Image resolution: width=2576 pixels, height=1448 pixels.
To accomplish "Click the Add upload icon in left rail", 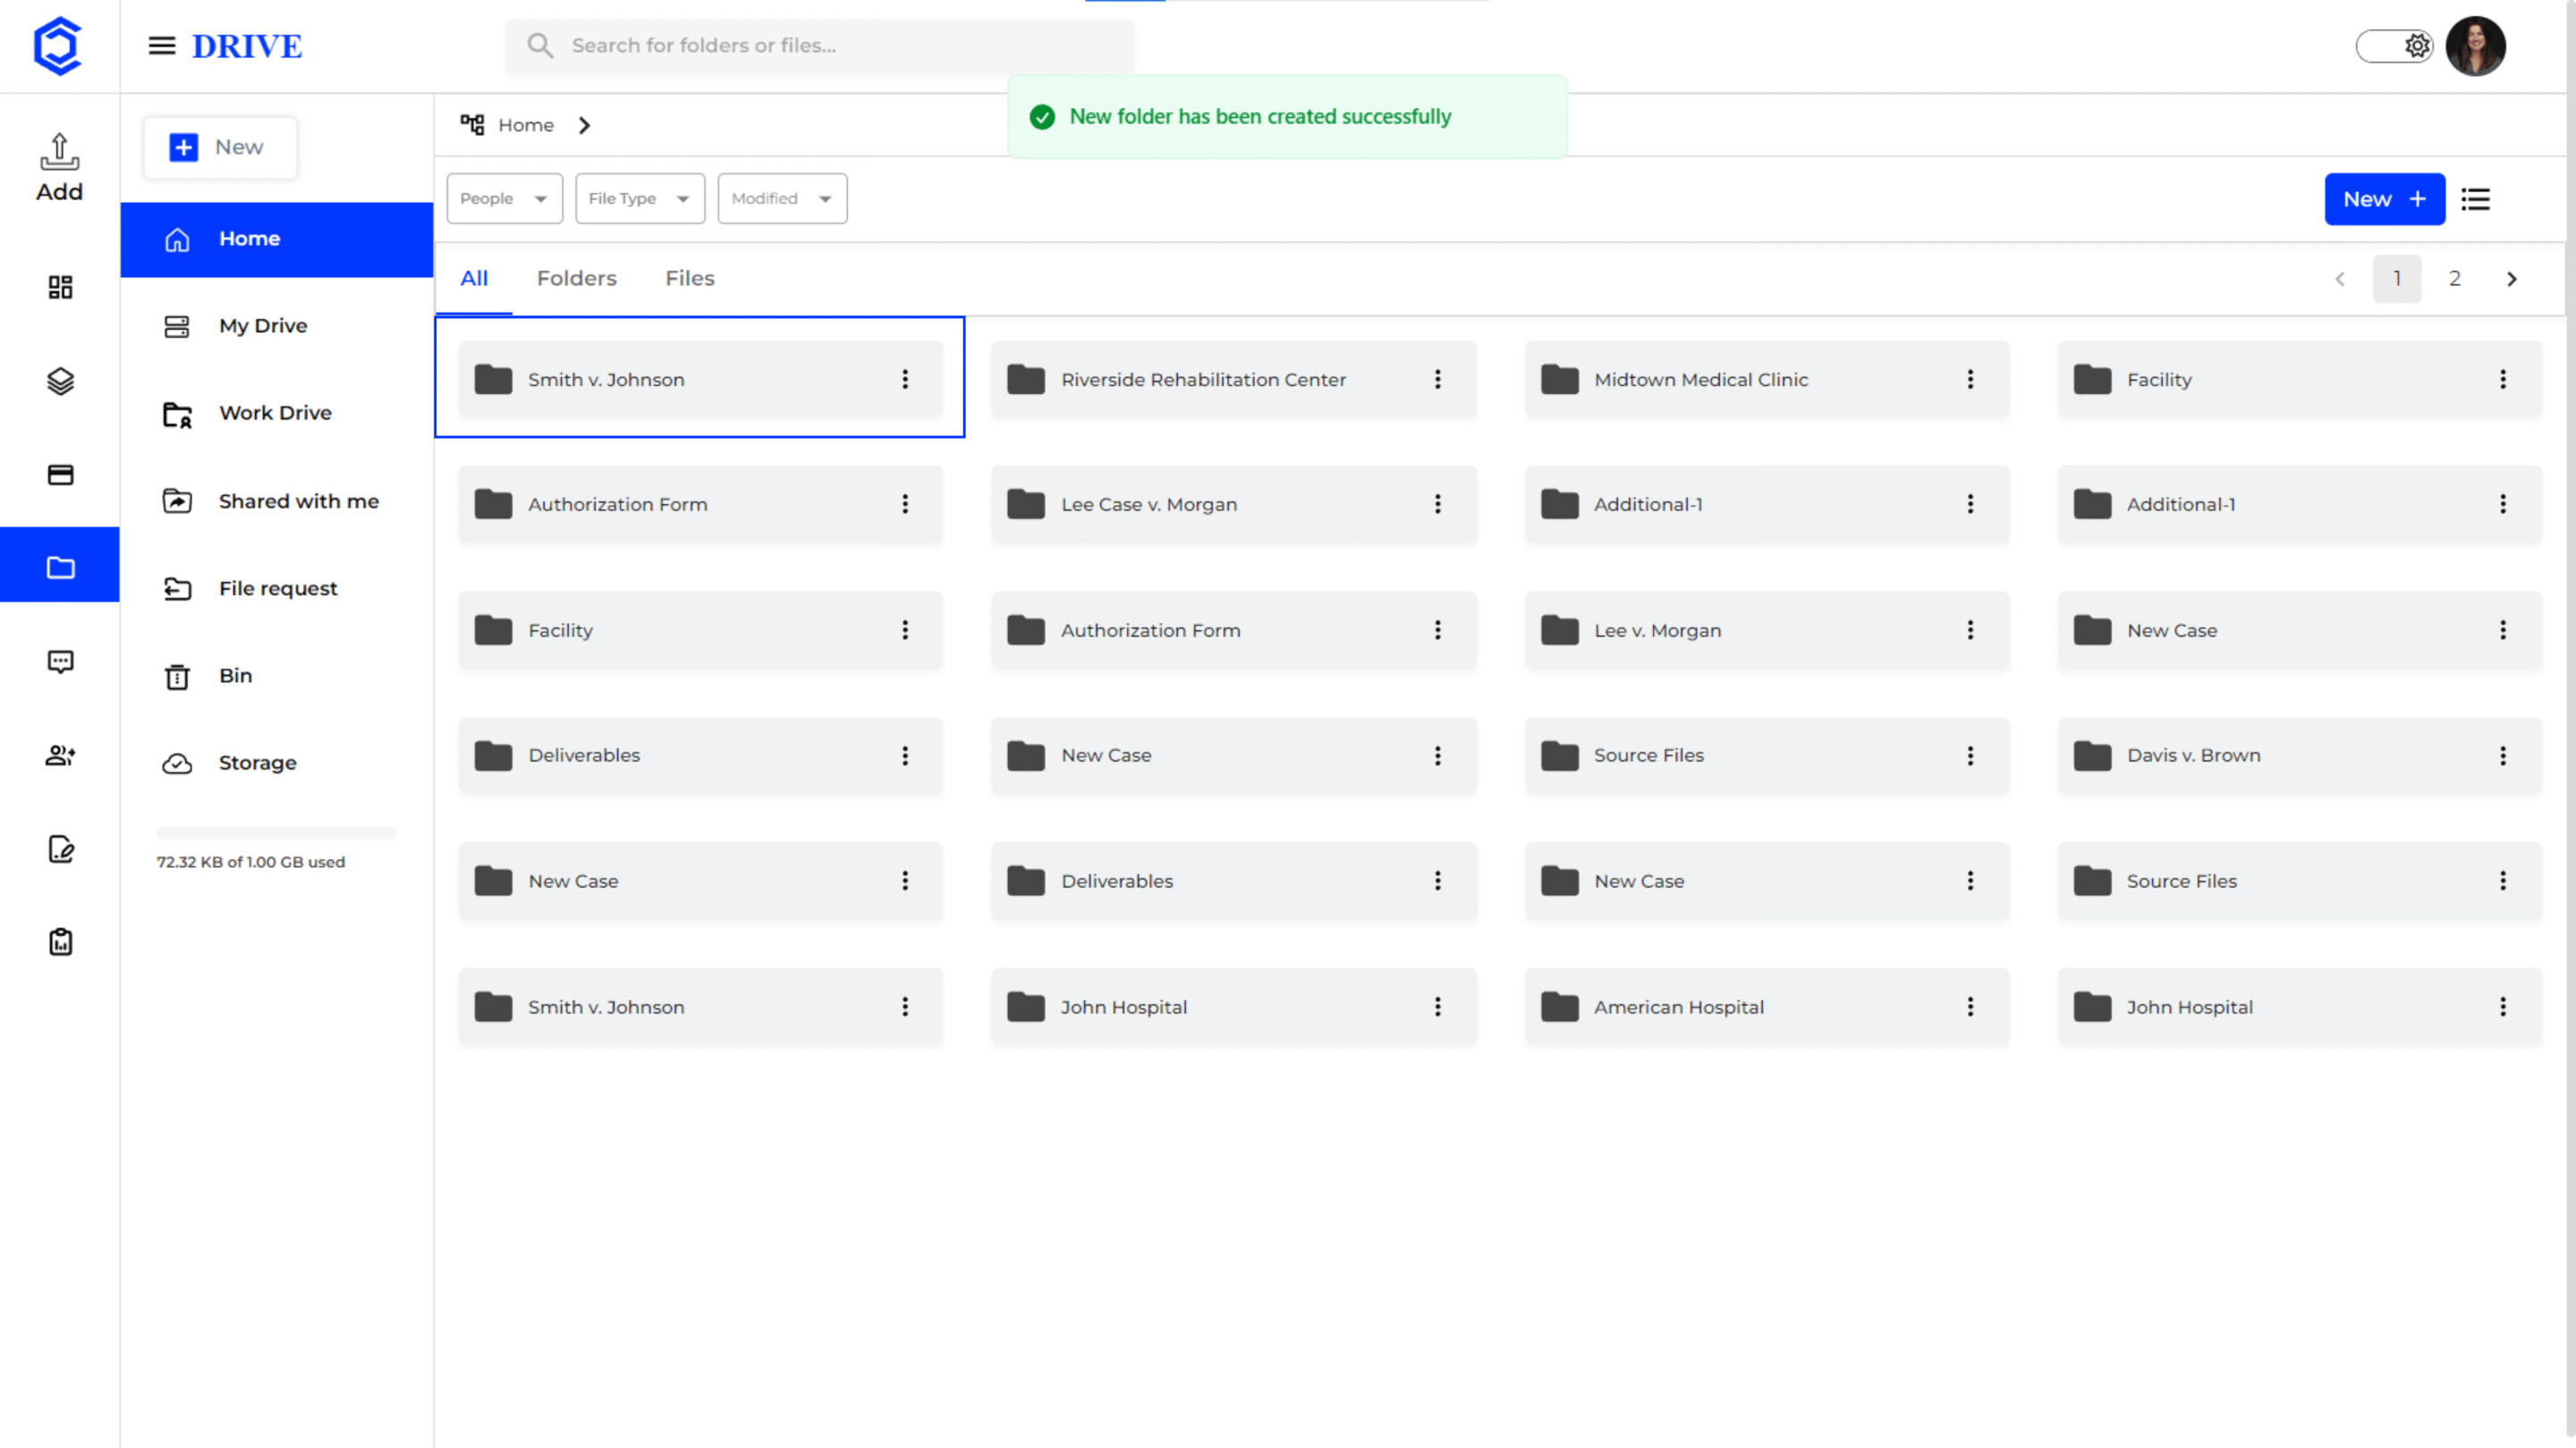I will pyautogui.click(x=59, y=167).
